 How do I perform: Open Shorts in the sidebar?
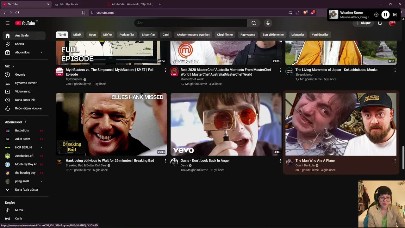24,44
